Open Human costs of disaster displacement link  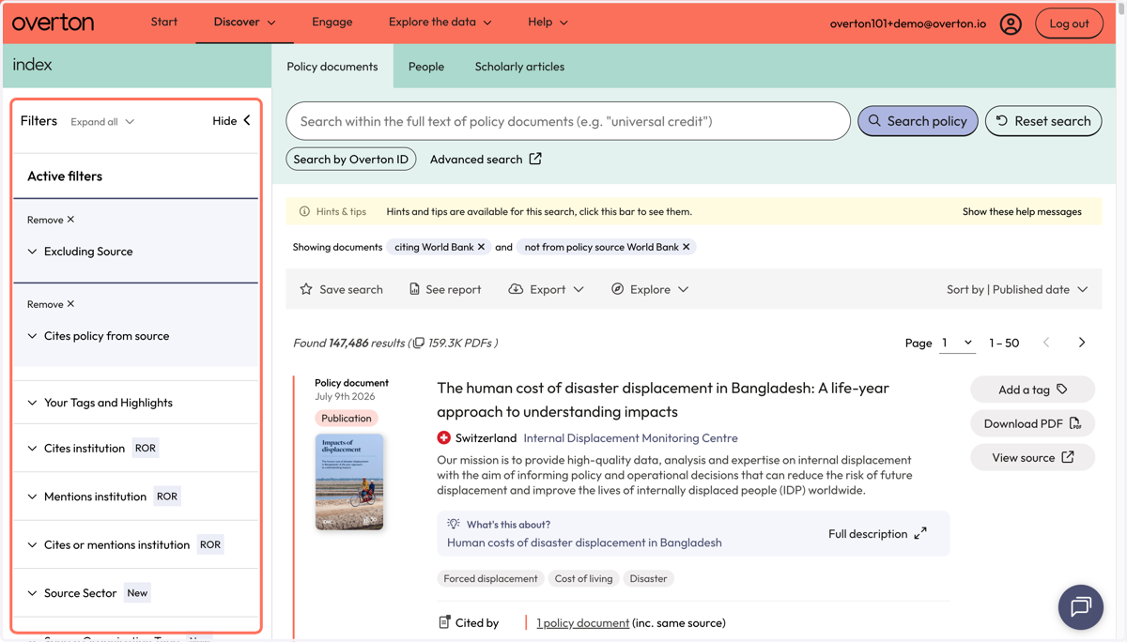(x=584, y=543)
